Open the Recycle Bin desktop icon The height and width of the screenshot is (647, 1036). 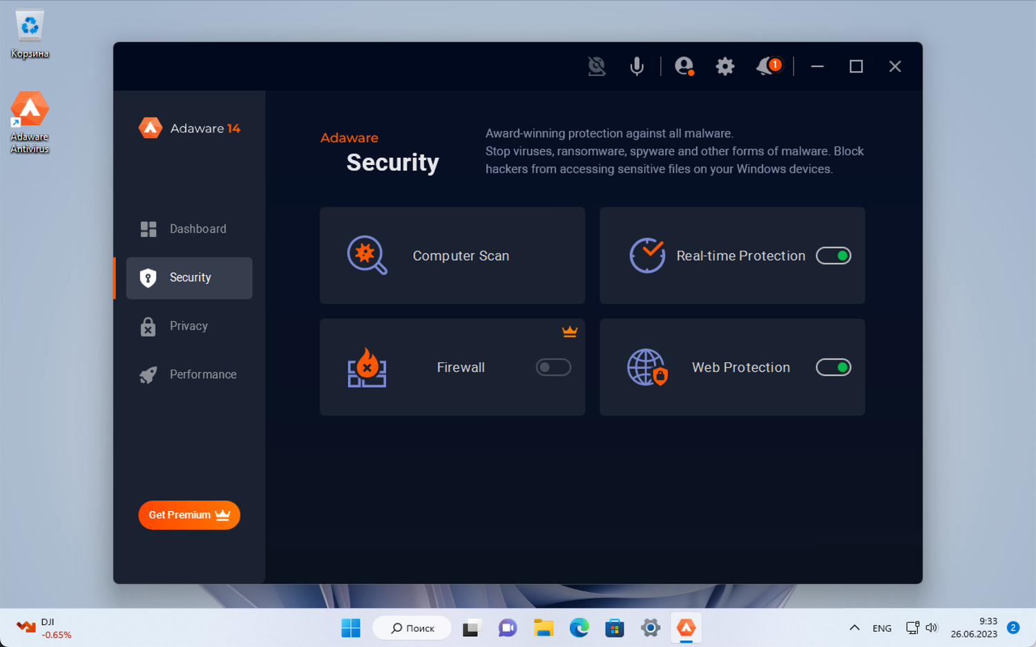pyautogui.click(x=30, y=35)
